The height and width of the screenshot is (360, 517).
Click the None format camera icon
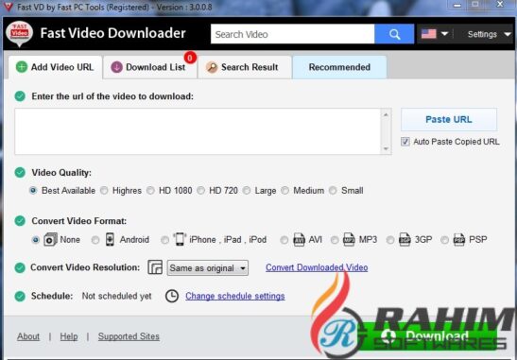50,239
